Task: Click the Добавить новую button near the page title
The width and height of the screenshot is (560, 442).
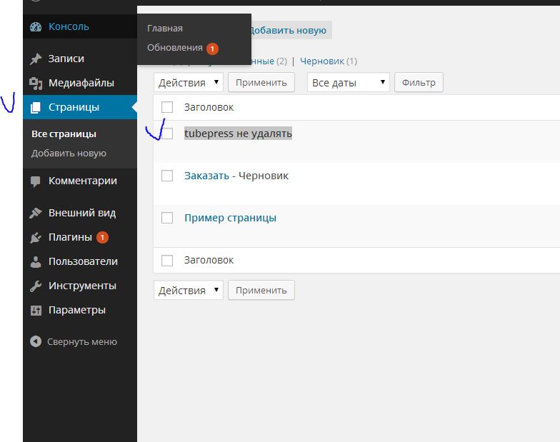Action: click(291, 30)
